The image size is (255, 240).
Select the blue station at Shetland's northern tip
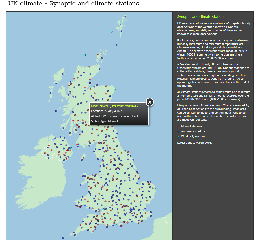(x=125, y=16)
